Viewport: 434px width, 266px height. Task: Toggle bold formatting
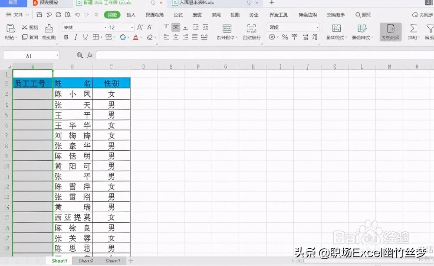[x=66, y=38]
